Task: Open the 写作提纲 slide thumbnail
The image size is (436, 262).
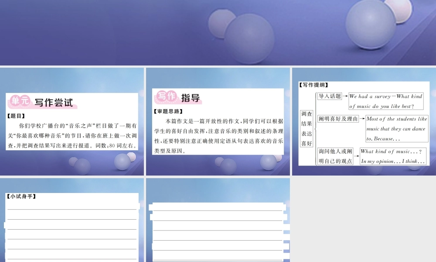Action: pyautogui.click(x=364, y=122)
